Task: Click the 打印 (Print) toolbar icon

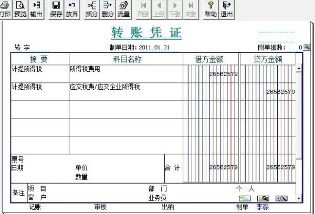Action: tap(5, 9)
